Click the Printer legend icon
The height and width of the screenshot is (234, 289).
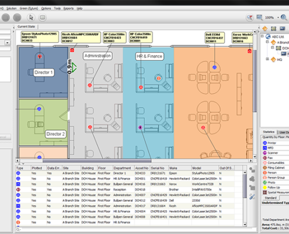pyautogui.click(x=264, y=143)
